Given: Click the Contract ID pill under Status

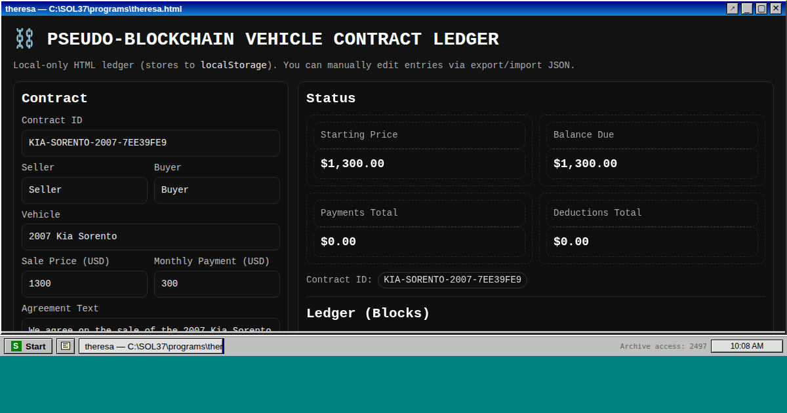Looking at the screenshot, I should (x=452, y=280).
